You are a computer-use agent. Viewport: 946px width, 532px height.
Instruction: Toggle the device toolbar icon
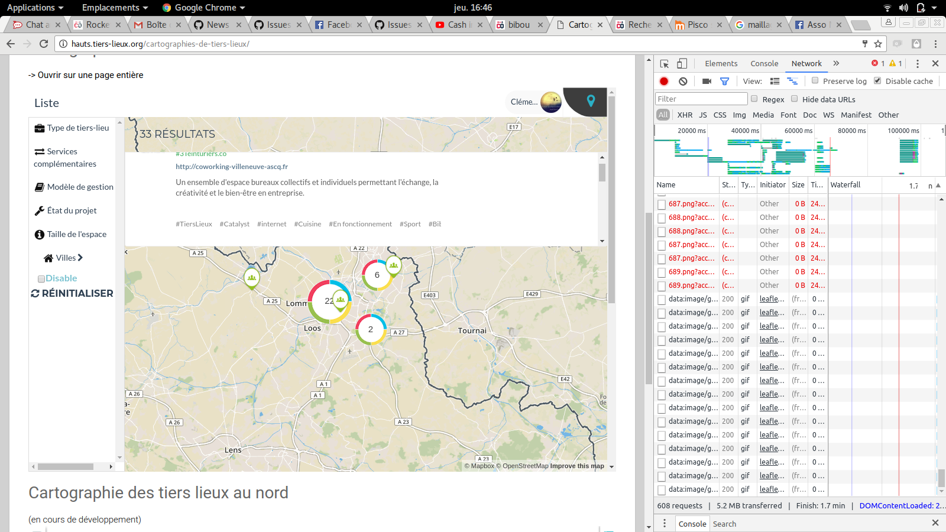coord(682,64)
